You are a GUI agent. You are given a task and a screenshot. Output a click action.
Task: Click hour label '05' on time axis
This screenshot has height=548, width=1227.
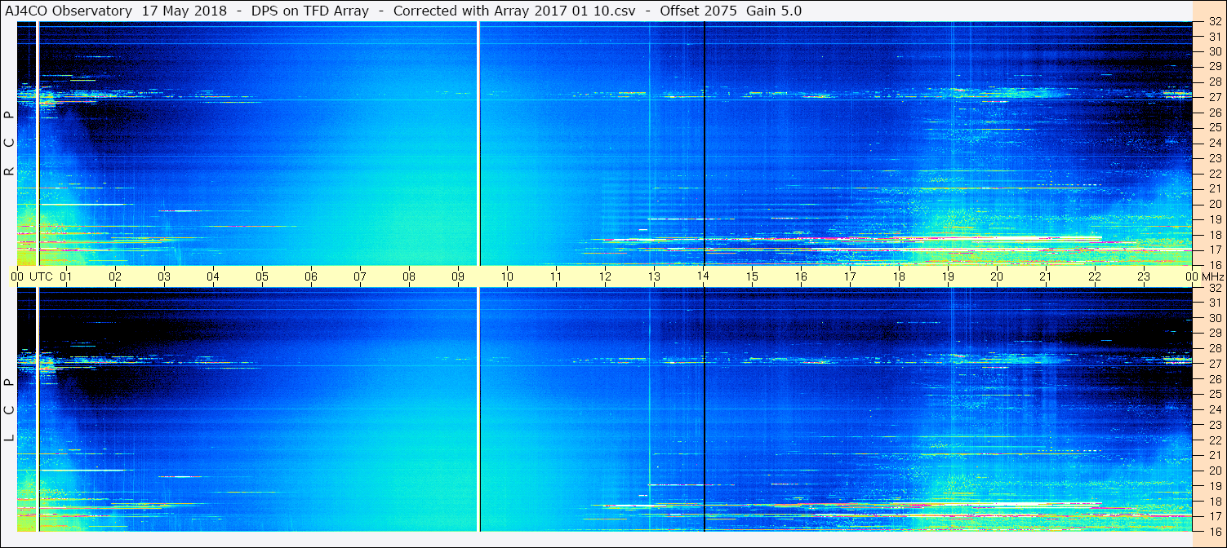point(262,276)
